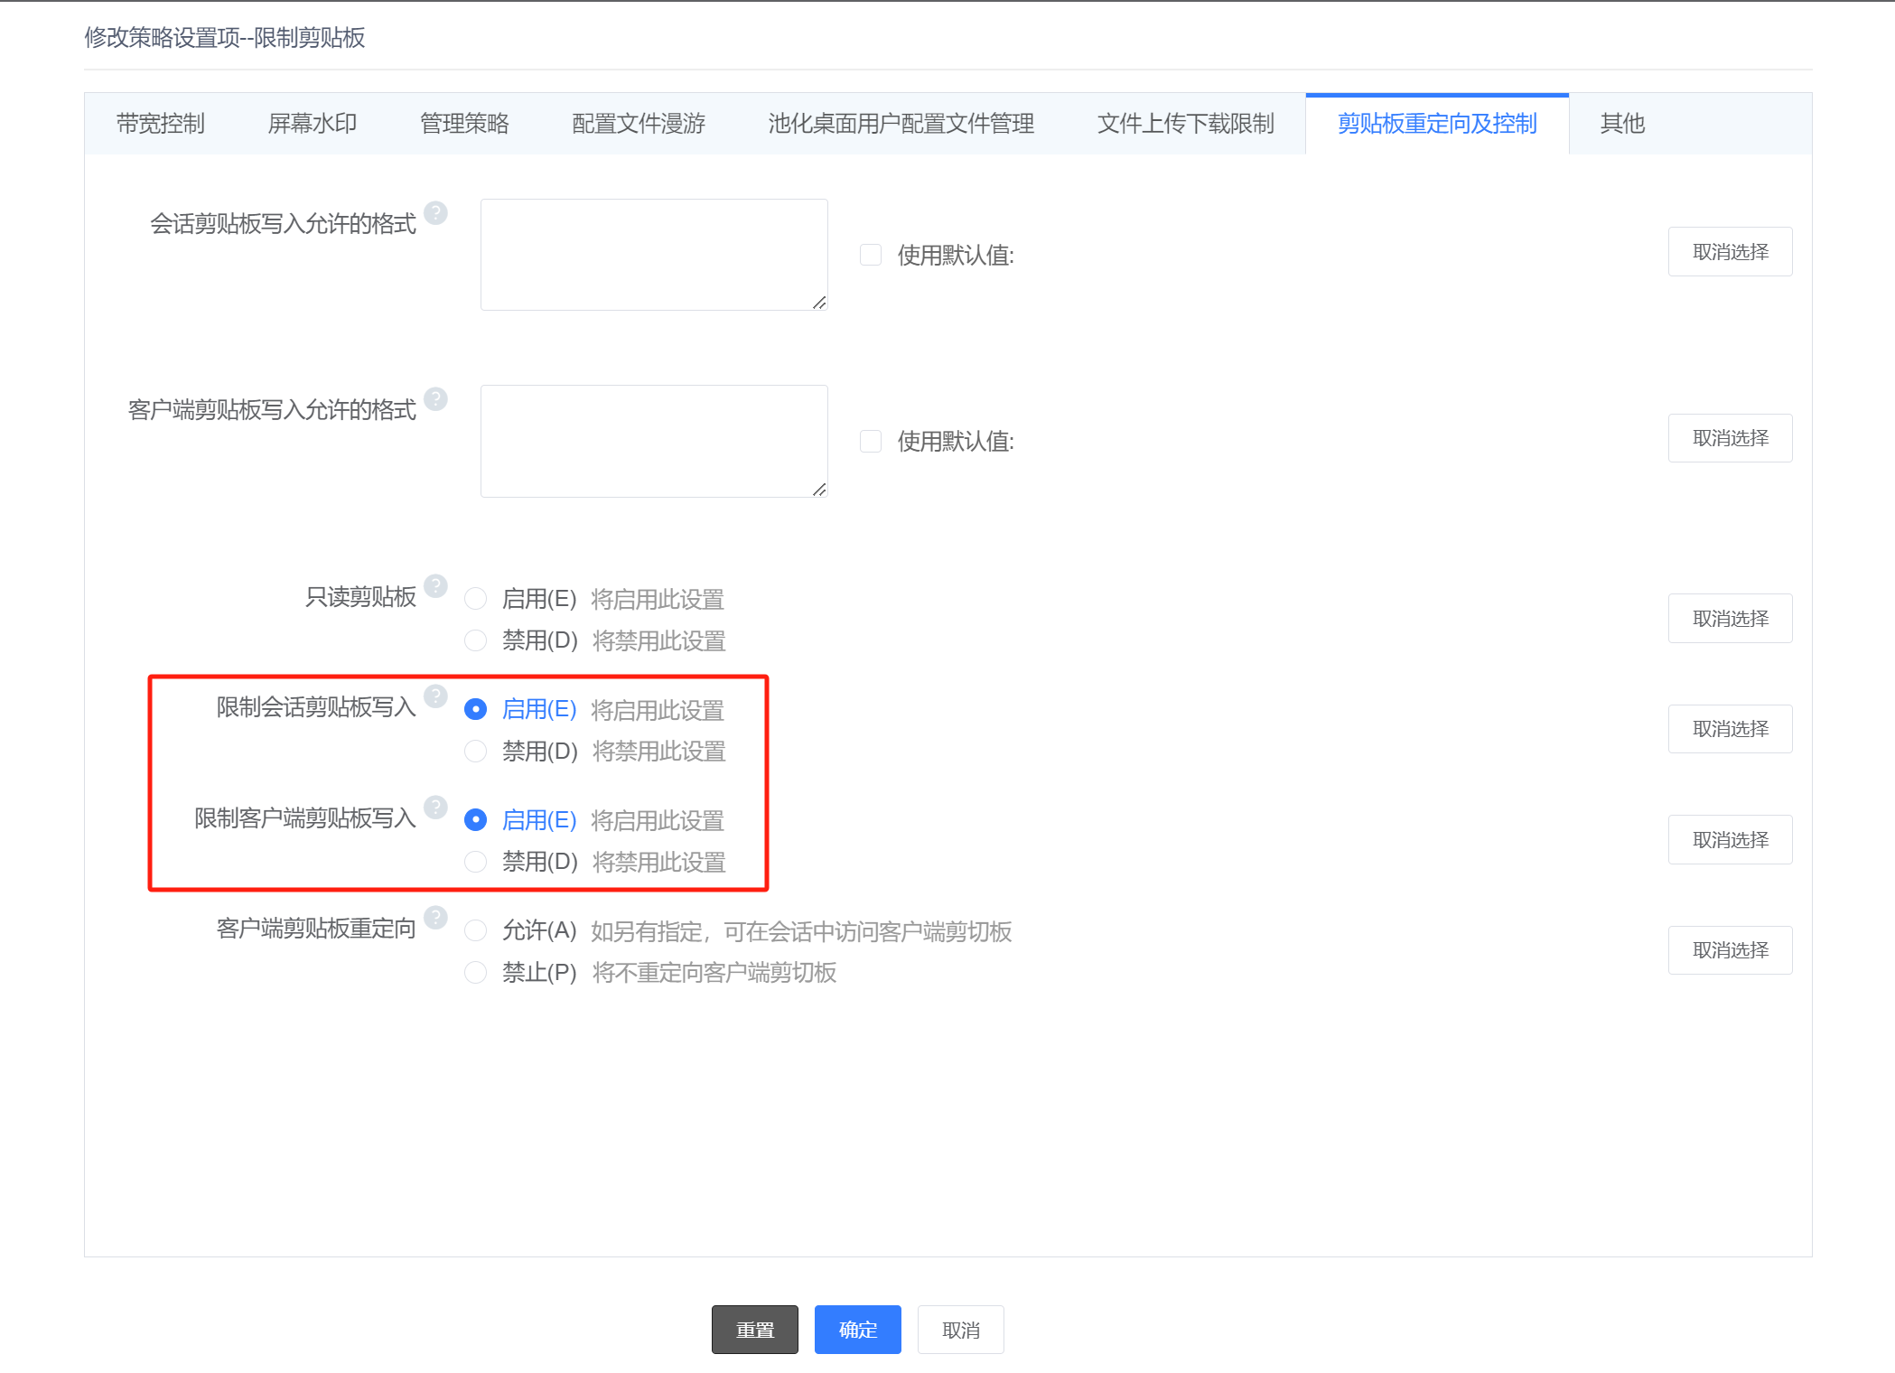The height and width of the screenshot is (1373, 1895).
Task: Open the 配置文件漫游 tab
Action: click(639, 124)
